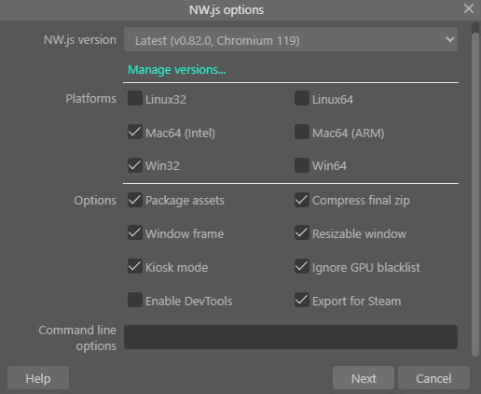Focus the Command line options field

tap(291, 337)
